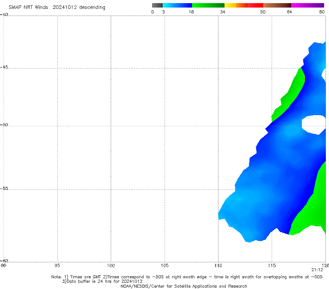
Task: Click the 95 longitude axis label
Action: tap(57, 265)
